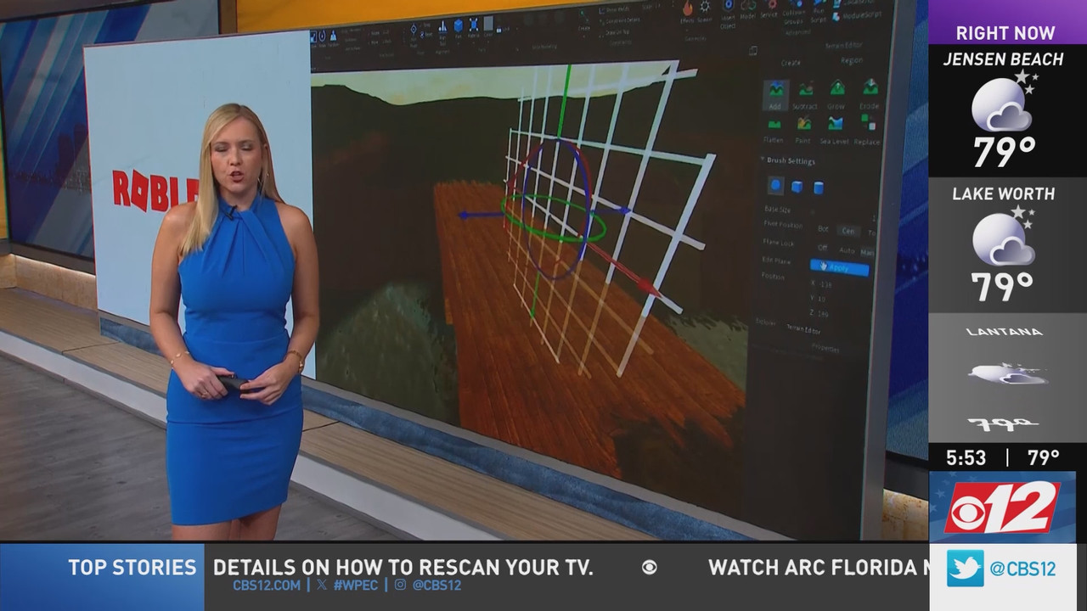Click the Position Z value field
1087x611 pixels.
[x=824, y=313]
